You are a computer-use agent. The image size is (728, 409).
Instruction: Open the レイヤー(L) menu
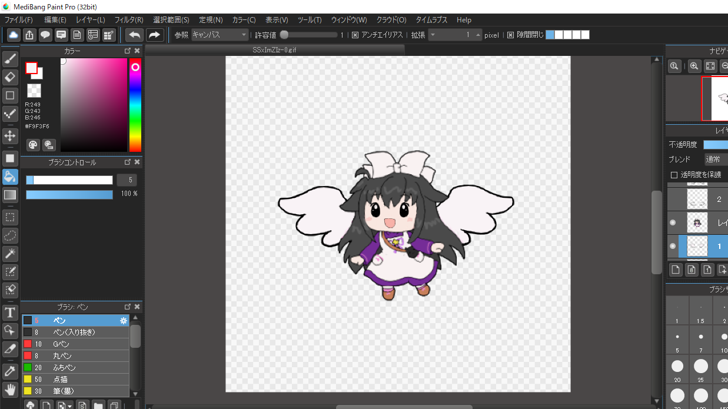pyautogui.click(x=91, y=20)
